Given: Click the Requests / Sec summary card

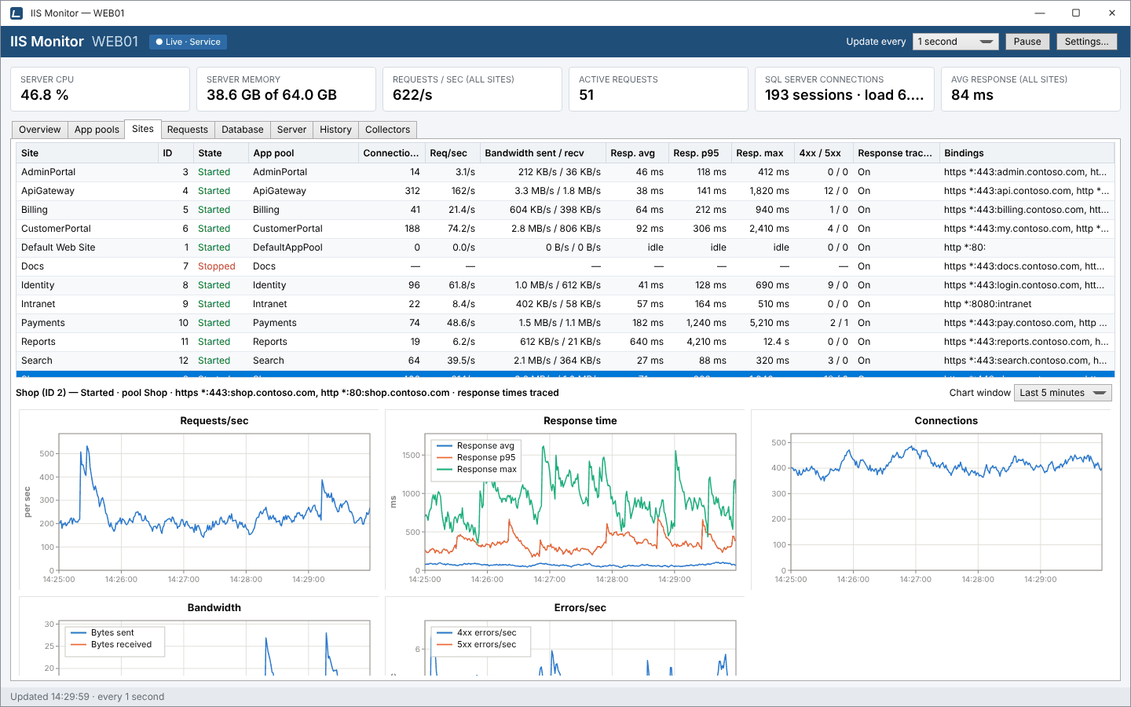Looking at the screenshot, I should pyautogui.click(x=472, y=89).
